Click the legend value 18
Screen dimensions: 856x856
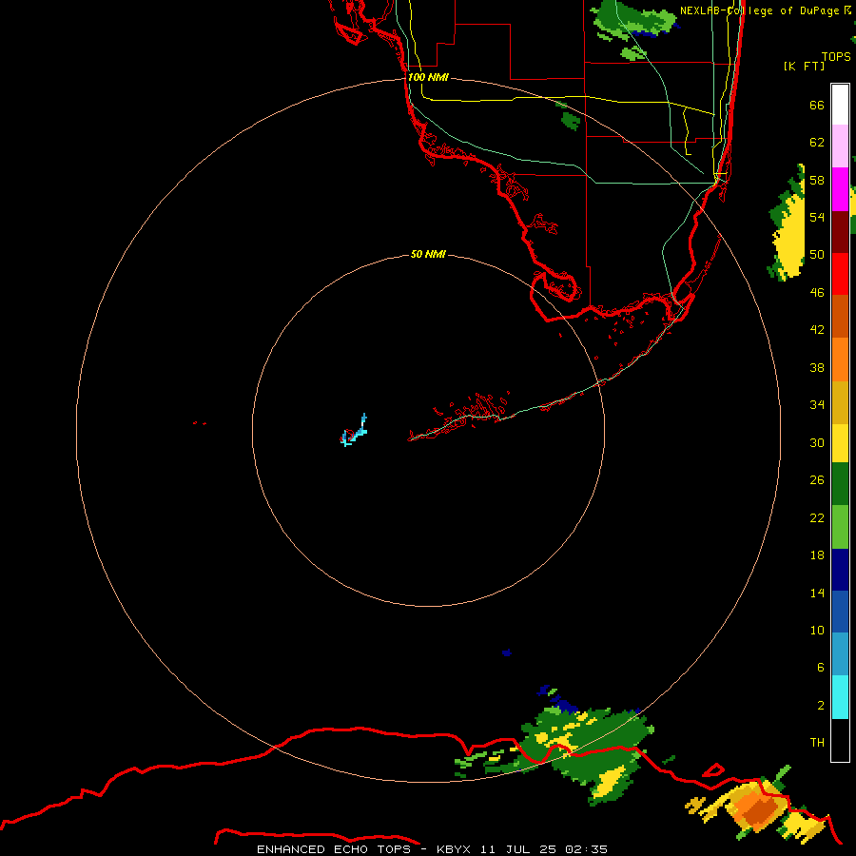click(x=817, y=555)
